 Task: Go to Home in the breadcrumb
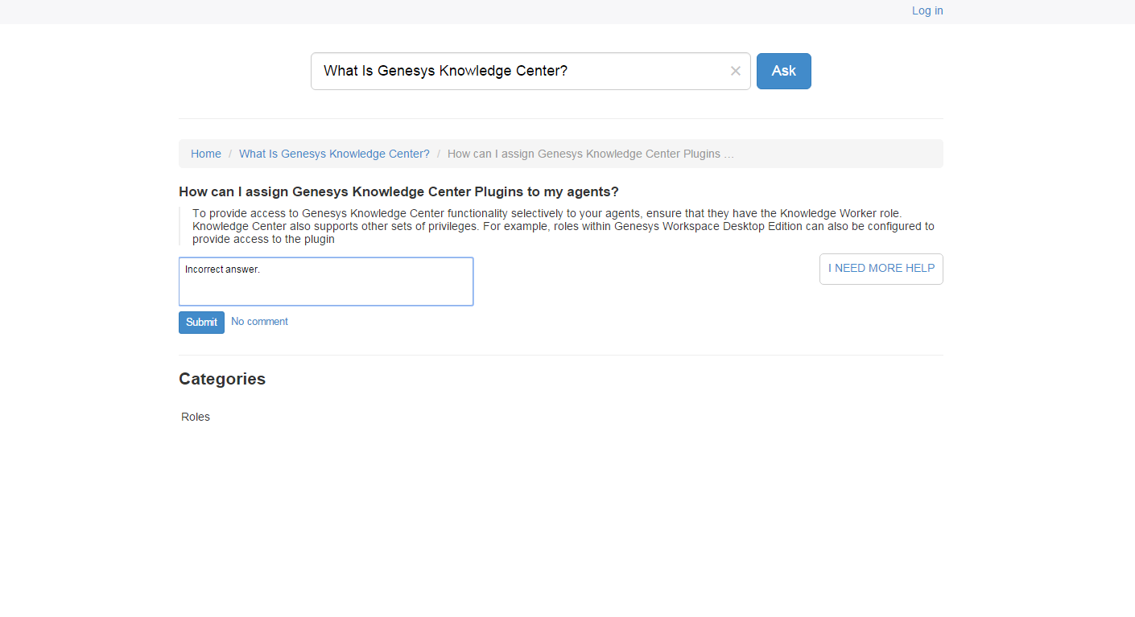pyautogui.click(x=206, y=154)
